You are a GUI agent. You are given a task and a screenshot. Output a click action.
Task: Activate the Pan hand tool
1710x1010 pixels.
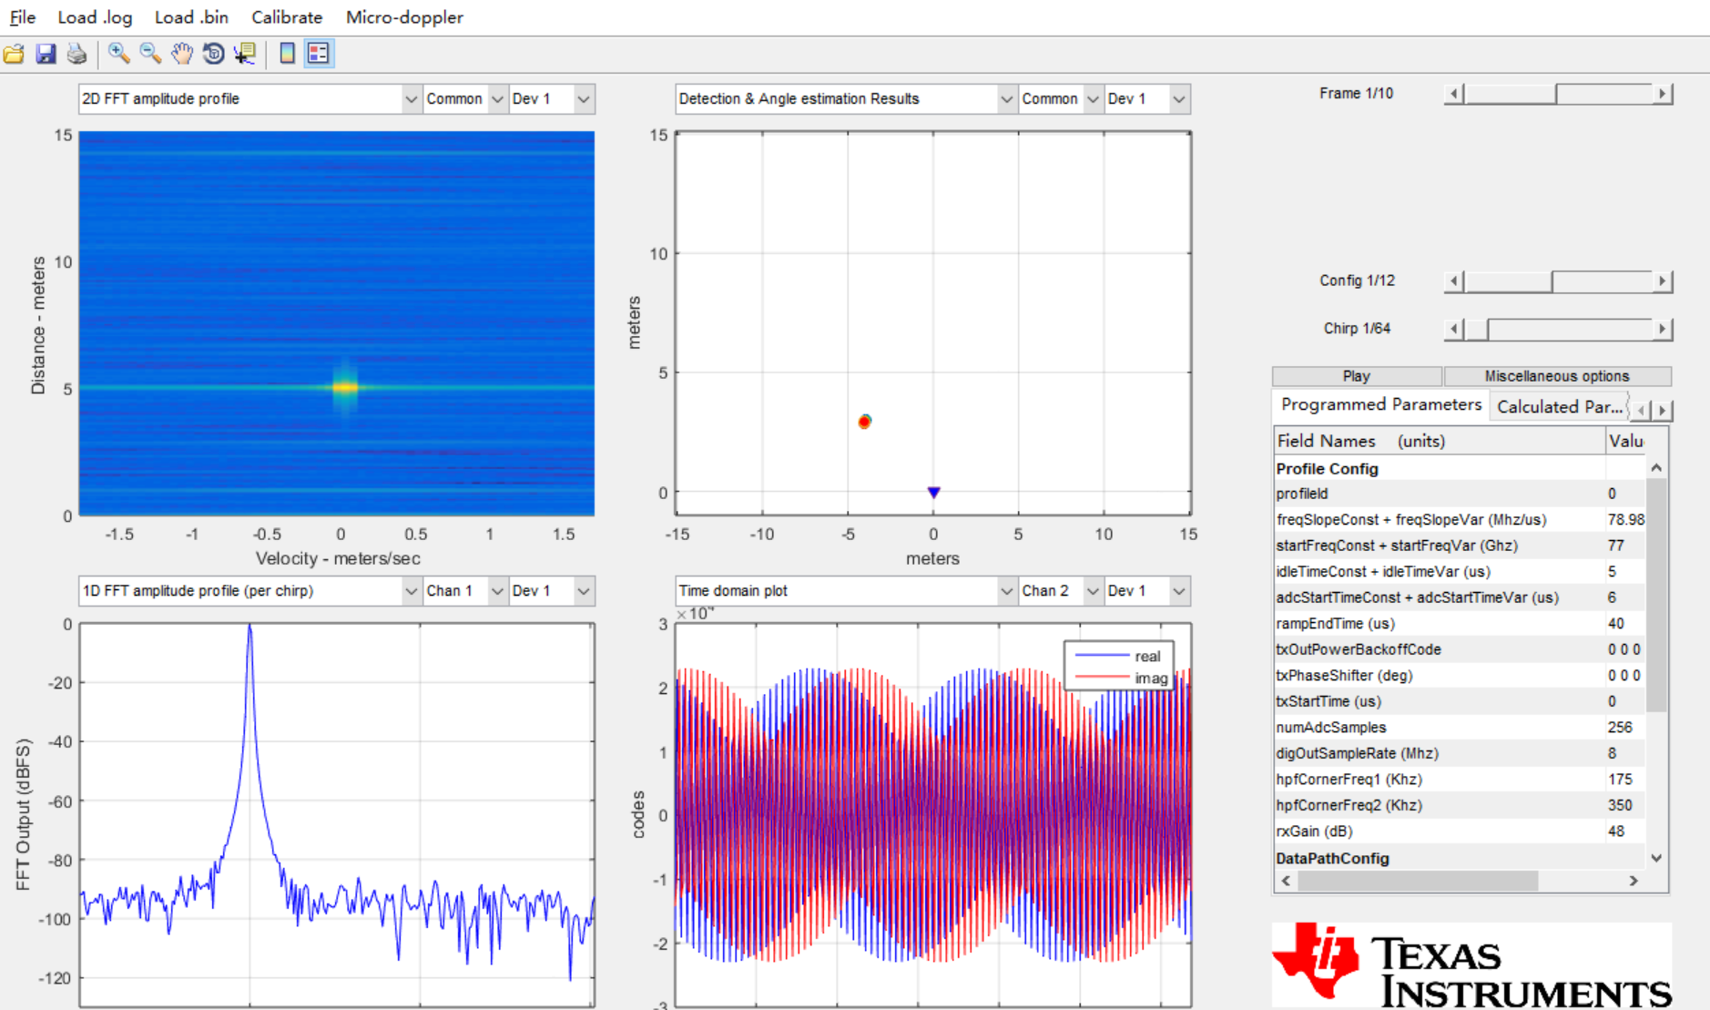tap(182, 54)
